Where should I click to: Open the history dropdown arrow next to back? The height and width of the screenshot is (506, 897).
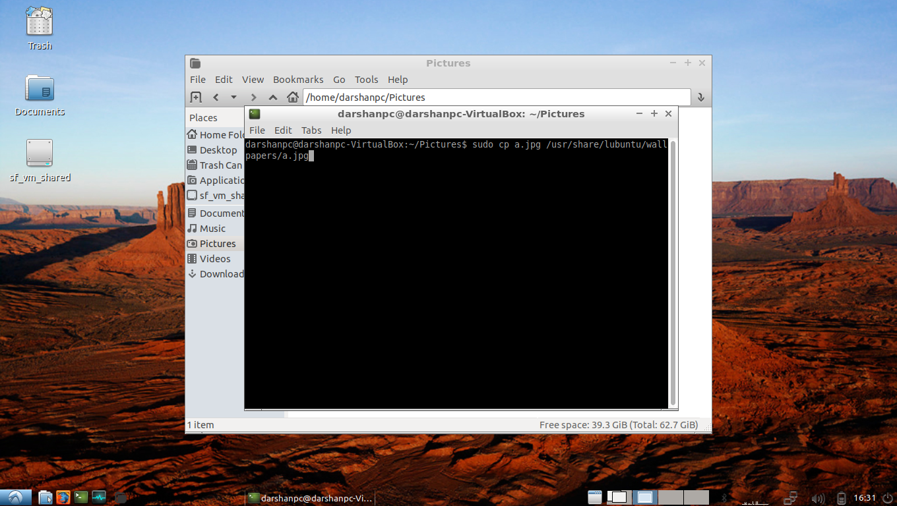click(233, 98)
